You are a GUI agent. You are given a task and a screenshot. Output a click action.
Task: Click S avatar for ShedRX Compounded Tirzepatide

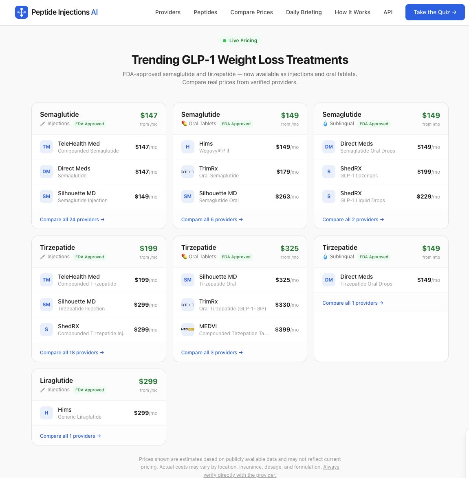click(46, 330)
